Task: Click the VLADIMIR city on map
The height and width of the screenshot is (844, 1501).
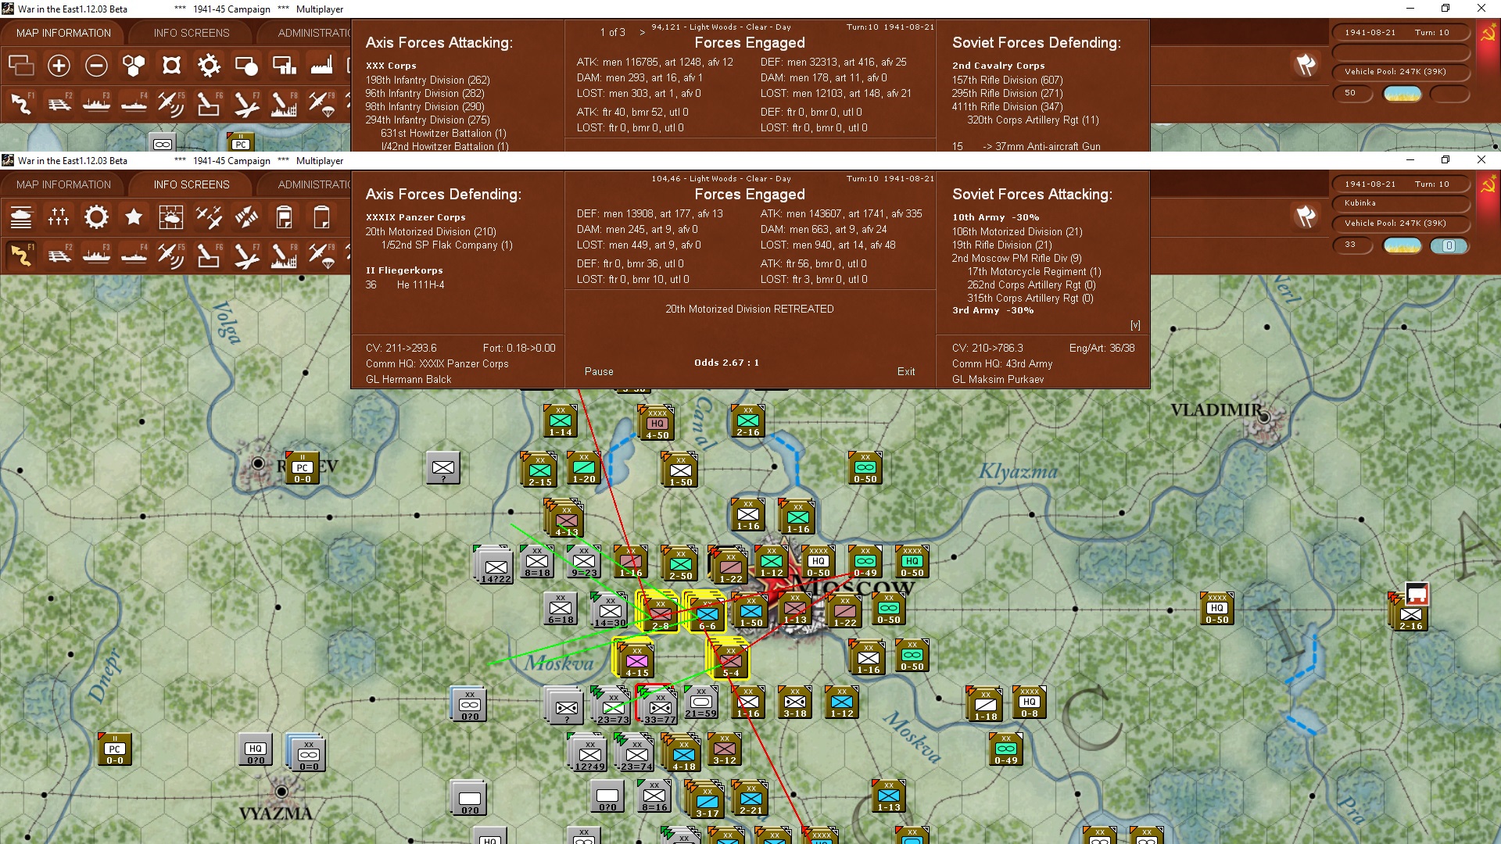Action: [x=1263, y=417]
